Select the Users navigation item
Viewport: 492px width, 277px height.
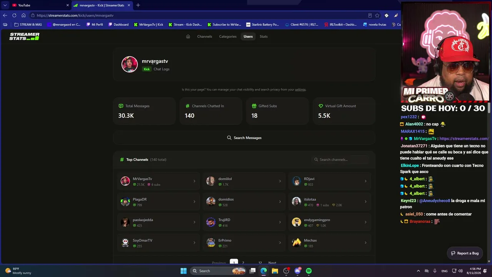248,37
